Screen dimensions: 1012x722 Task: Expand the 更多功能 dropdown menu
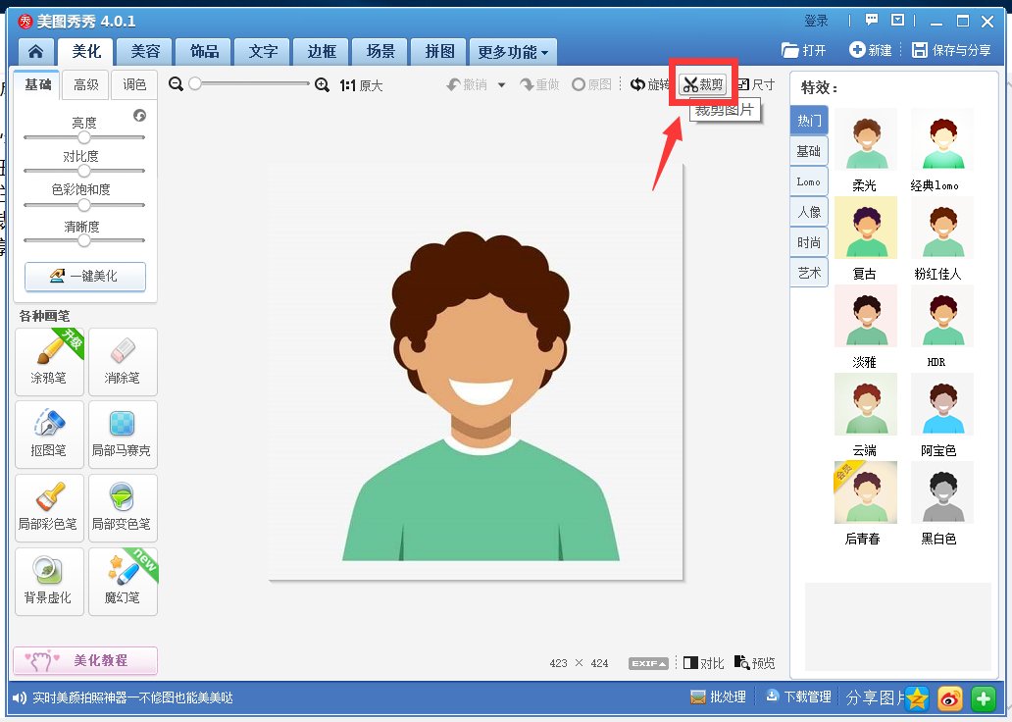pyautogui.click(x=513, y=52)
